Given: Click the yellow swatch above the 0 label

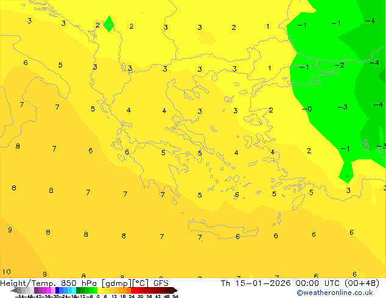Looking at the screenshot, I should [99, 290].
